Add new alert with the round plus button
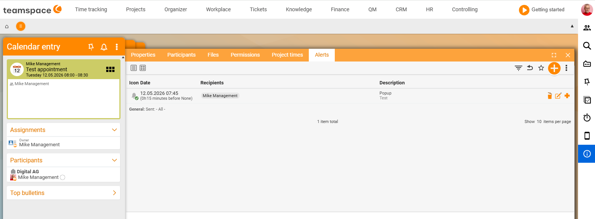The width and height of the screenshot is (595, 219). click(x=554, y=68)
